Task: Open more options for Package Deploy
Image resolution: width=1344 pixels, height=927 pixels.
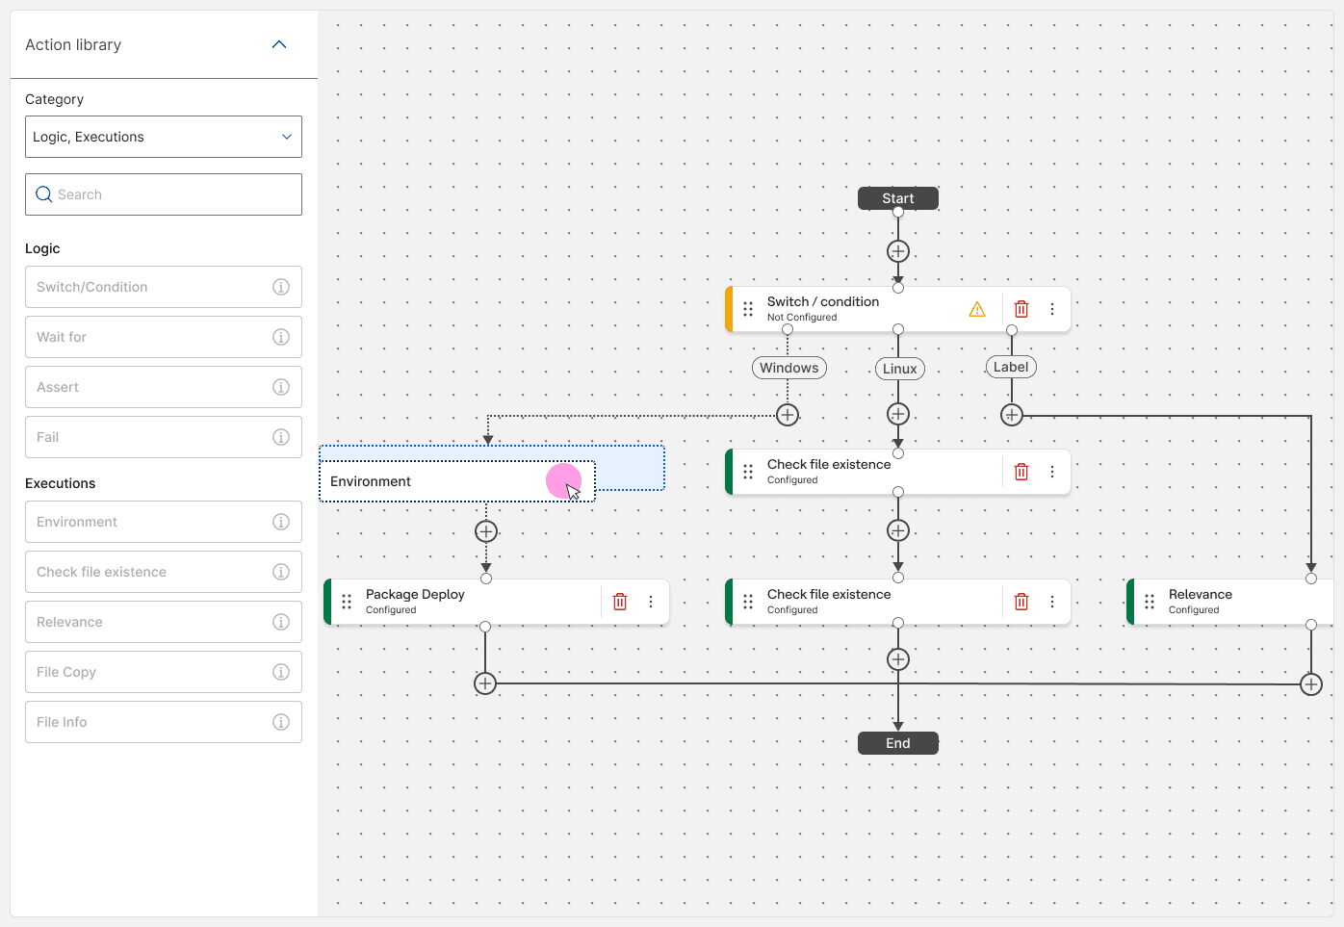Action: [x=651, y=602]
